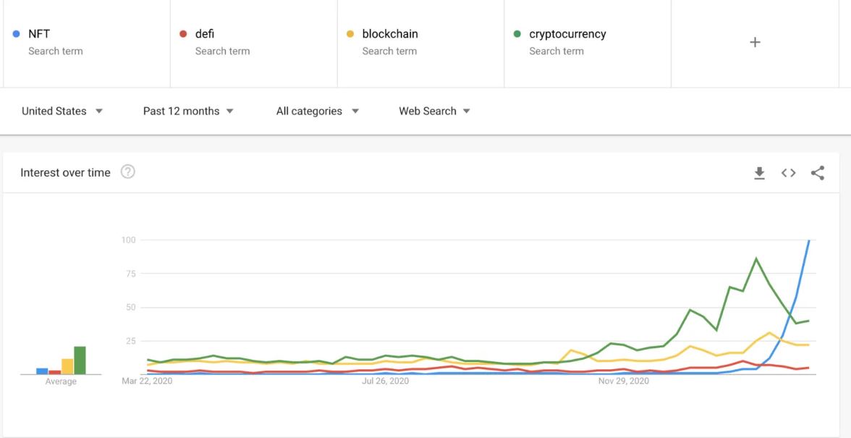This screenshot has width=851, height=438.
Task: Open the United States region dropdown
Action: pyautogui.click(x=62, y=111)
